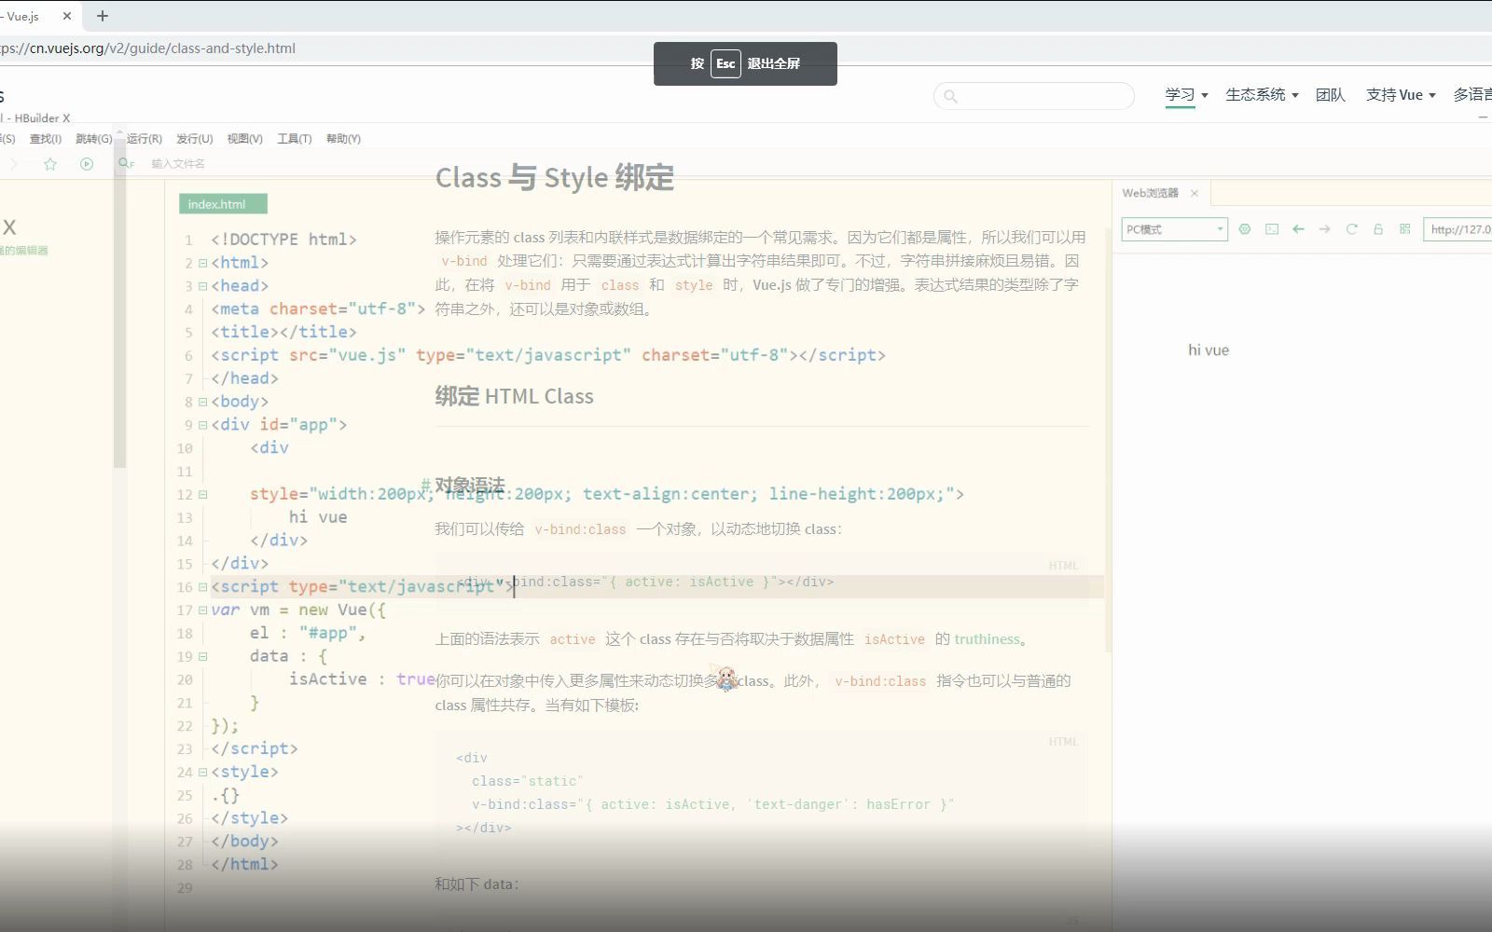Collapse the html tag fold on line 2
Image resolution: width=1492 pixels, height=932 pixels.
click(x=202, y=264)
